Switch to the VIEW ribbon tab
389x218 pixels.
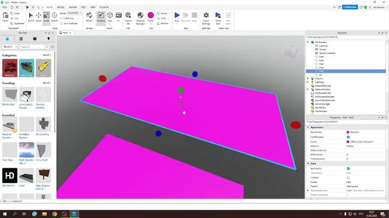(x=93, y=7)
